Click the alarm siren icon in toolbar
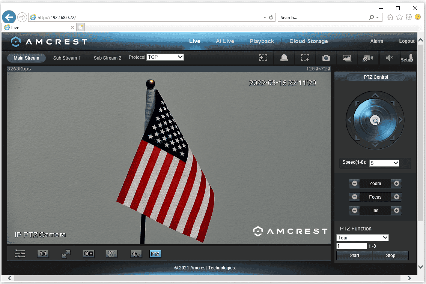This screenshot has width=426, height=284. coord(284,58)
